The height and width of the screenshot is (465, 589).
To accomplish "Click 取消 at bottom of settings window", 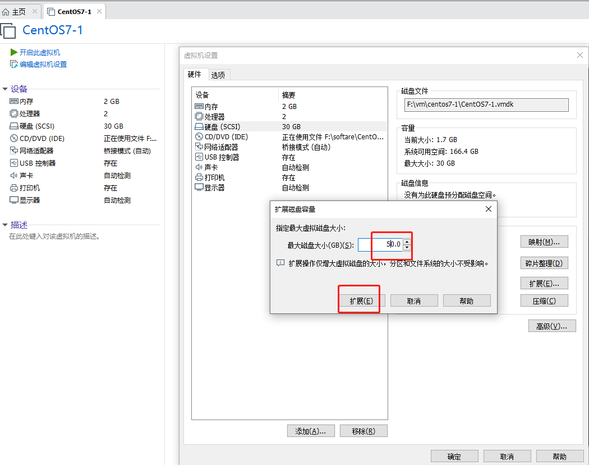I will tap(507, 457).
